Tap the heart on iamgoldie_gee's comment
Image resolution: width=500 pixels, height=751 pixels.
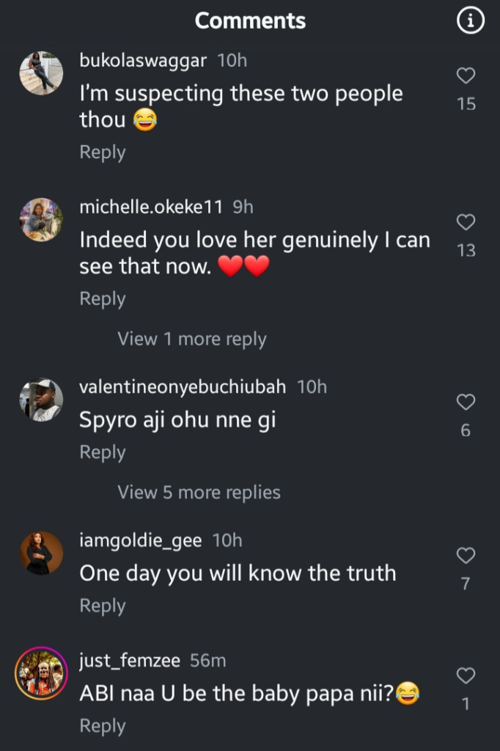pyautogui.click(x=466, y=556)
